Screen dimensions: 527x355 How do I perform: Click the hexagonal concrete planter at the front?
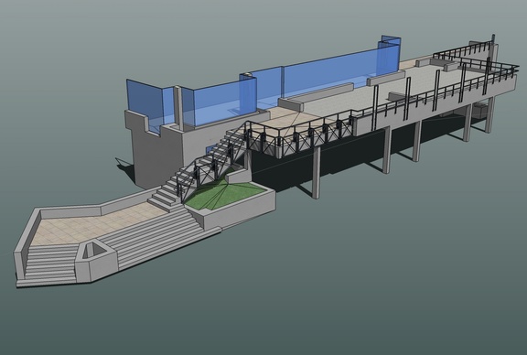click(x=96, y=261)
